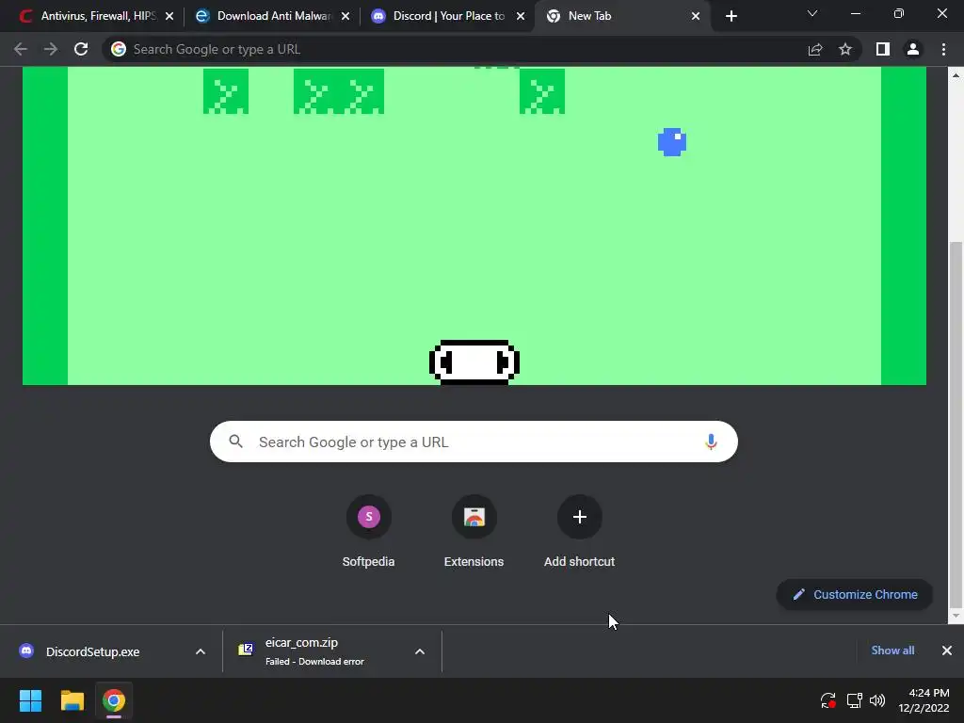Click the magnifier icon in search box

tap(236, 441)
